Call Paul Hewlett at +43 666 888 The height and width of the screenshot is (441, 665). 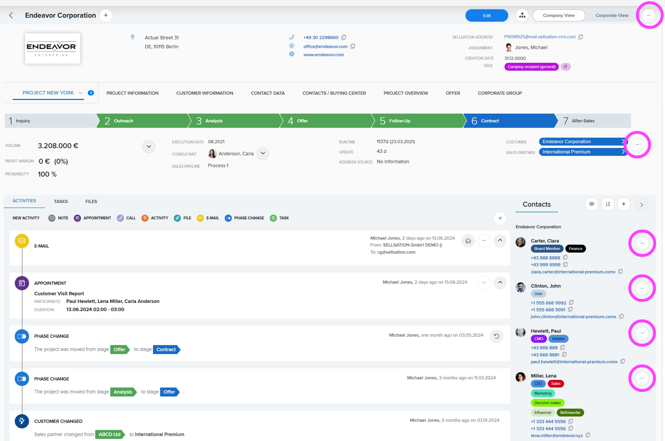[x=544, y=348]
